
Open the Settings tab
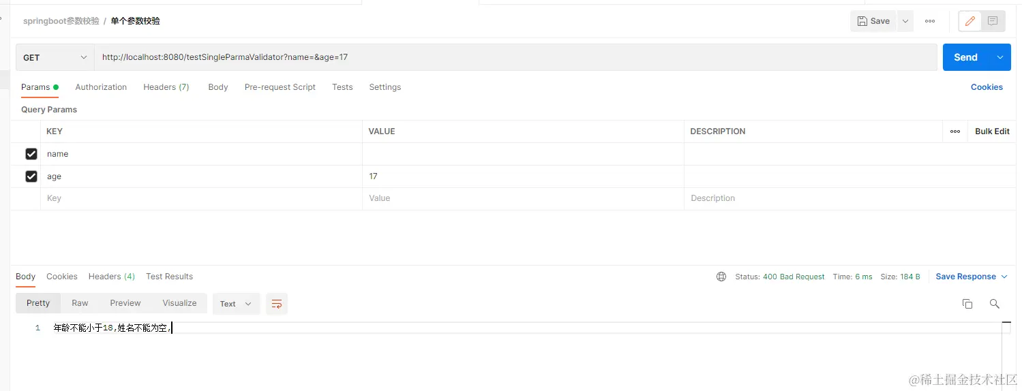point(385,87)
